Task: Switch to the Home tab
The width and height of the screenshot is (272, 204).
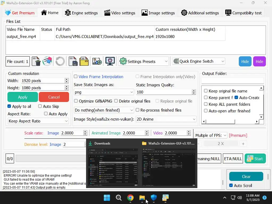Action: click(50, 13)
